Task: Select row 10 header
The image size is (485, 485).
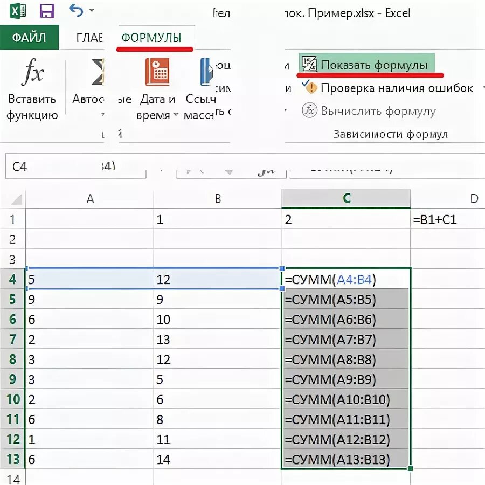Action: pyautogui.click(x=12, y=399)
